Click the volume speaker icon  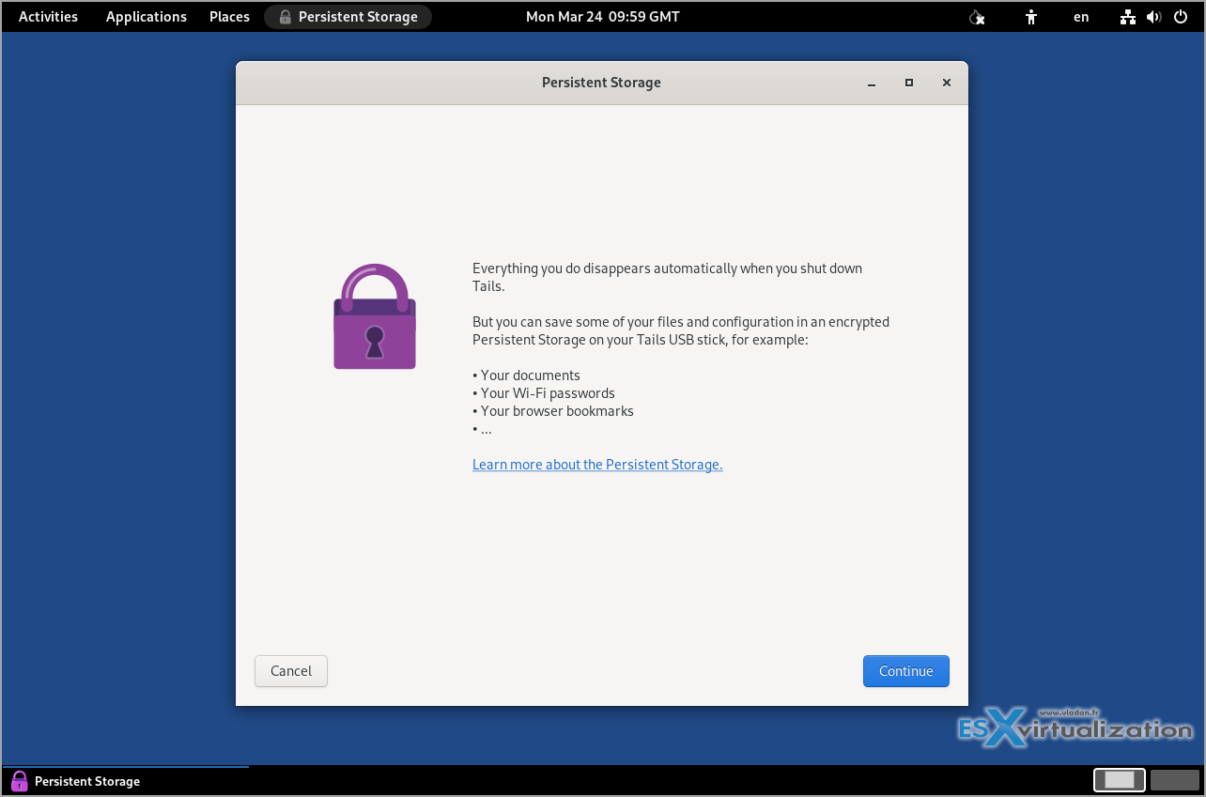tap(1153, 17)
